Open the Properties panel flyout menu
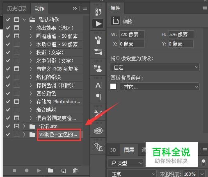 click(x=205, y=8)
